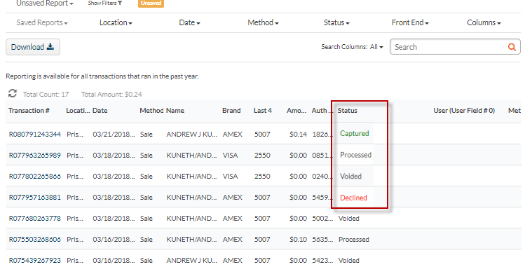The width and height of the screenshot is (532, 267).
Task: Click the Show Filters funnel icon
Action: pos(120,3)
